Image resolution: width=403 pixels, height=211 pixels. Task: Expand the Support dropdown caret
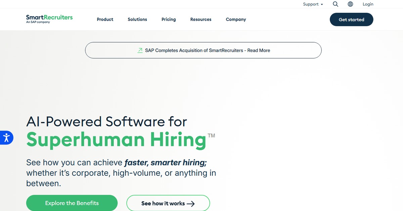pyautogui.click(x=322, y=4)
